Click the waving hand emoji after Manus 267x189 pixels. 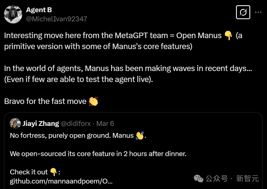[x=140, y=136]
